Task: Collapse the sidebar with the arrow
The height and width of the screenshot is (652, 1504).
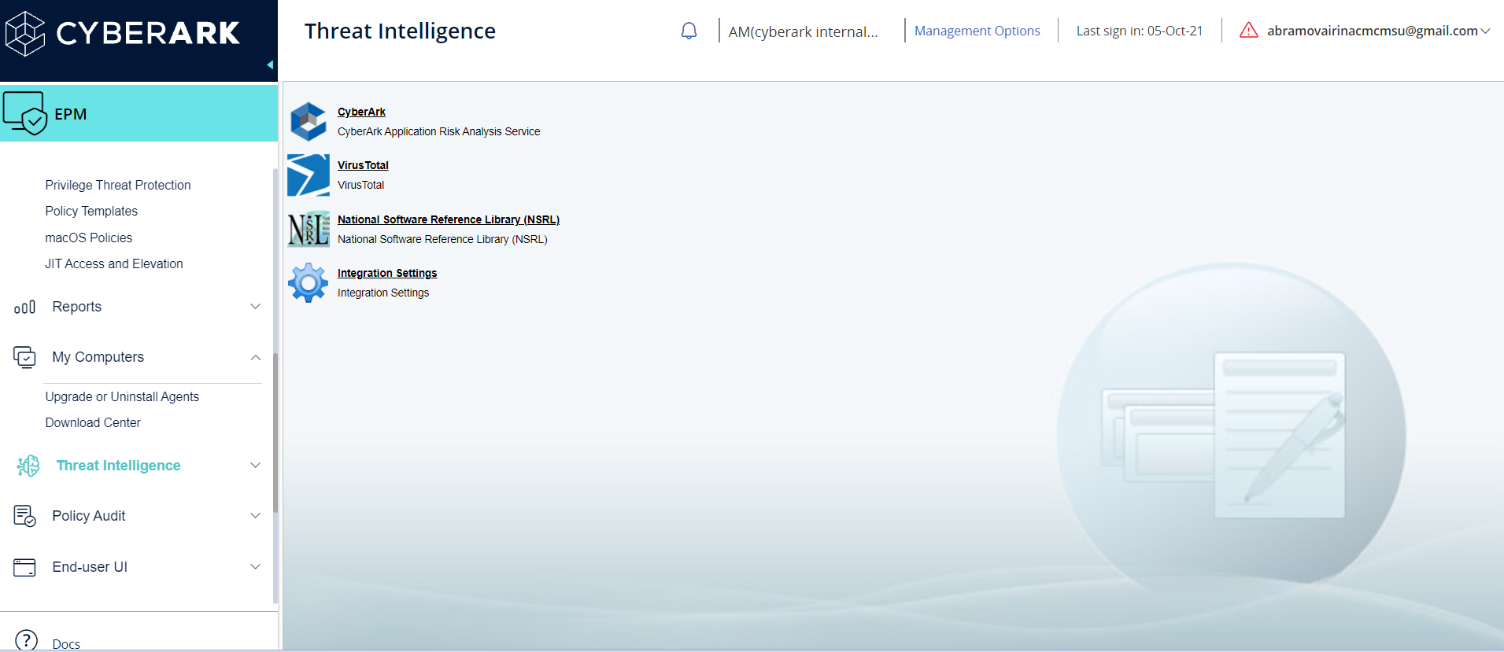Action: click(270, 65)
